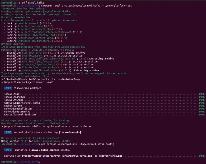Click 'Using version ^1.13' line
Image resolution: width=206 pixels, height=164 pixels.
click(36, 141)
